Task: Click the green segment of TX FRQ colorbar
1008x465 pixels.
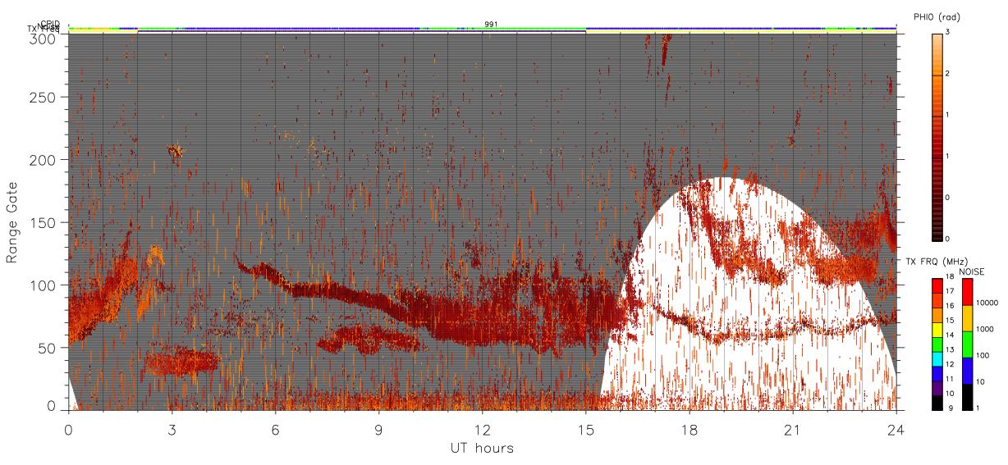Action: click(937, 344)
